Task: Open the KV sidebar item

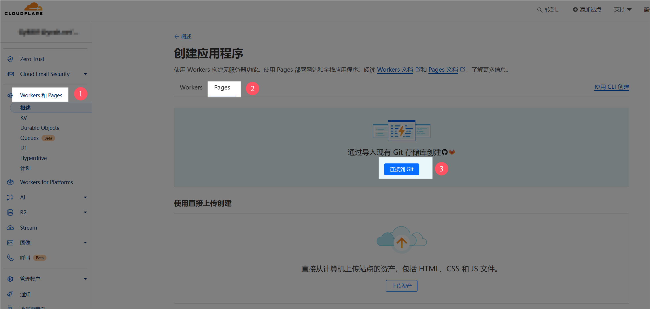Action: coord(24,118)
